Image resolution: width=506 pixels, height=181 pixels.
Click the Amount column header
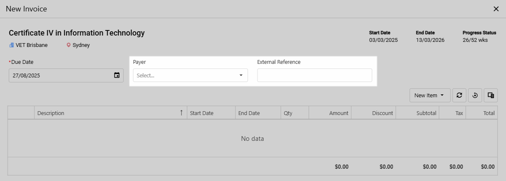(338, 113)
